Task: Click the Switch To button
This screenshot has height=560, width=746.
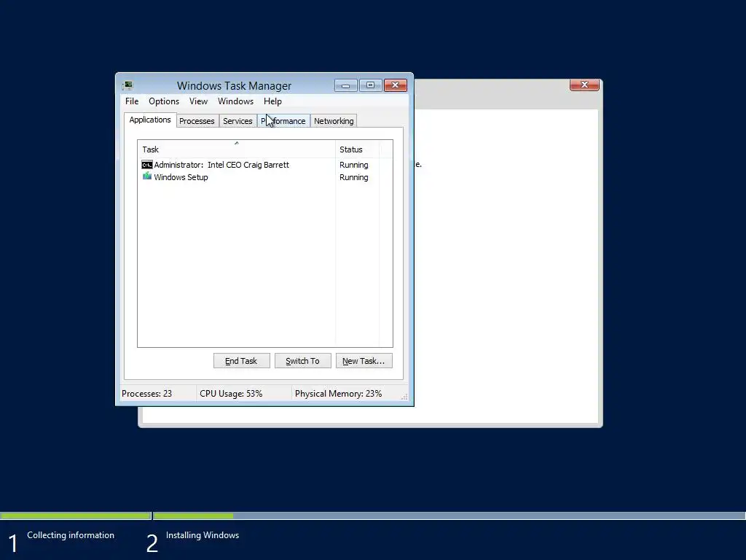Action: point(302,361)
